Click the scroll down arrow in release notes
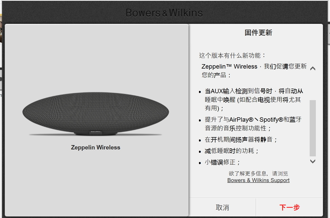The height and width of the screenshot is (218, 330). (x=313, y=161)
